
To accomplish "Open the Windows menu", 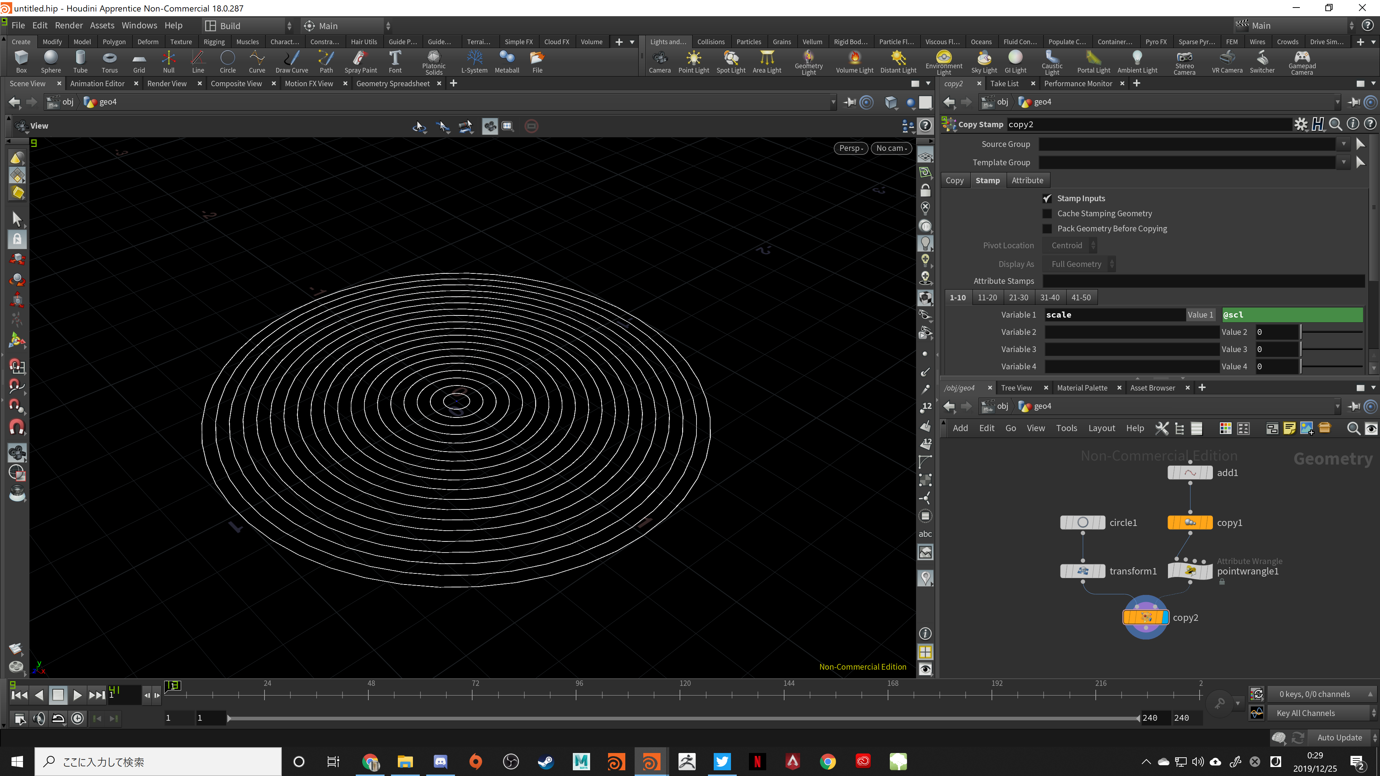I will point(139,25).
